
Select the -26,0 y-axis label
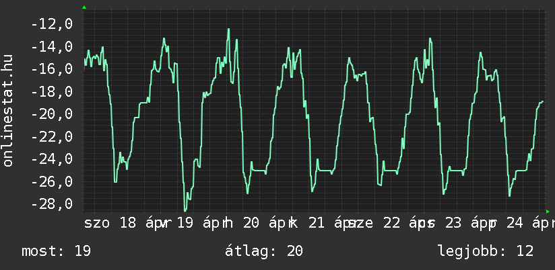pos(53,182)
